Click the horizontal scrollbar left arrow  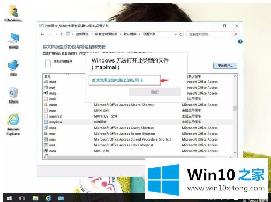click(45, 157)
